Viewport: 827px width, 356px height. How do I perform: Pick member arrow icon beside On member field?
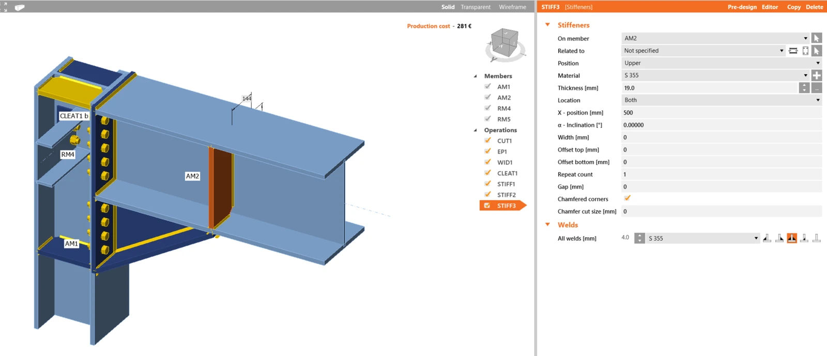(817, 38)
